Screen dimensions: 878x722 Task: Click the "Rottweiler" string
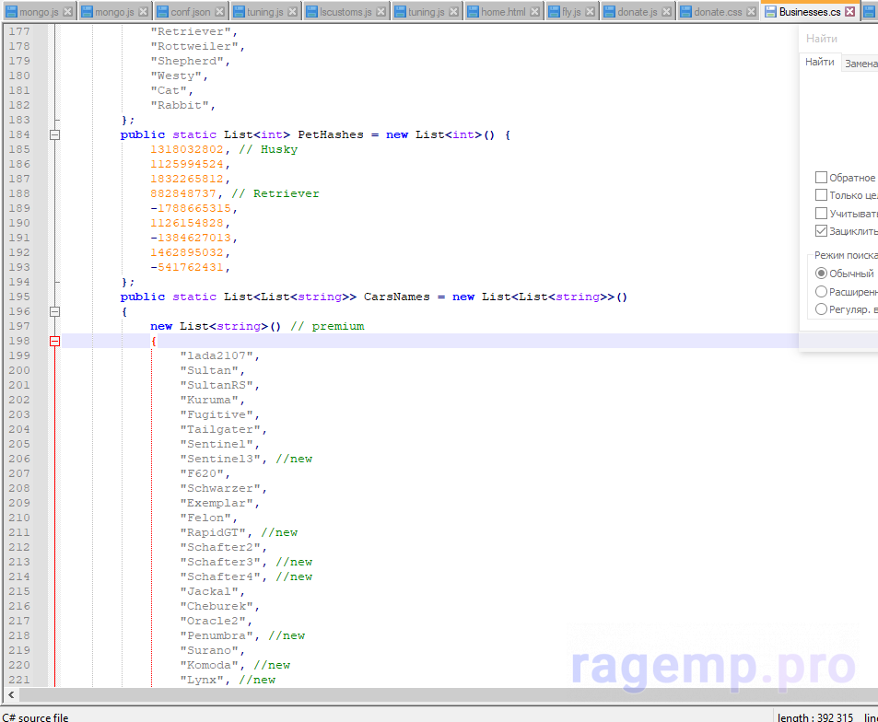[194, 46]
